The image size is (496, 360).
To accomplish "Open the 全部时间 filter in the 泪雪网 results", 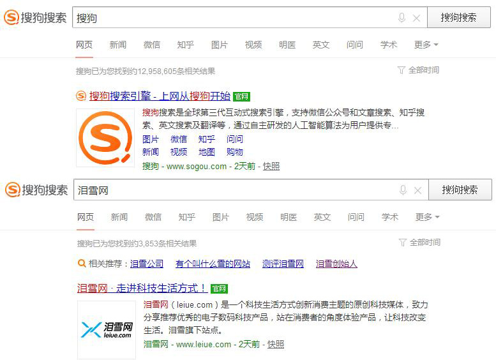I will coord(419,243).
